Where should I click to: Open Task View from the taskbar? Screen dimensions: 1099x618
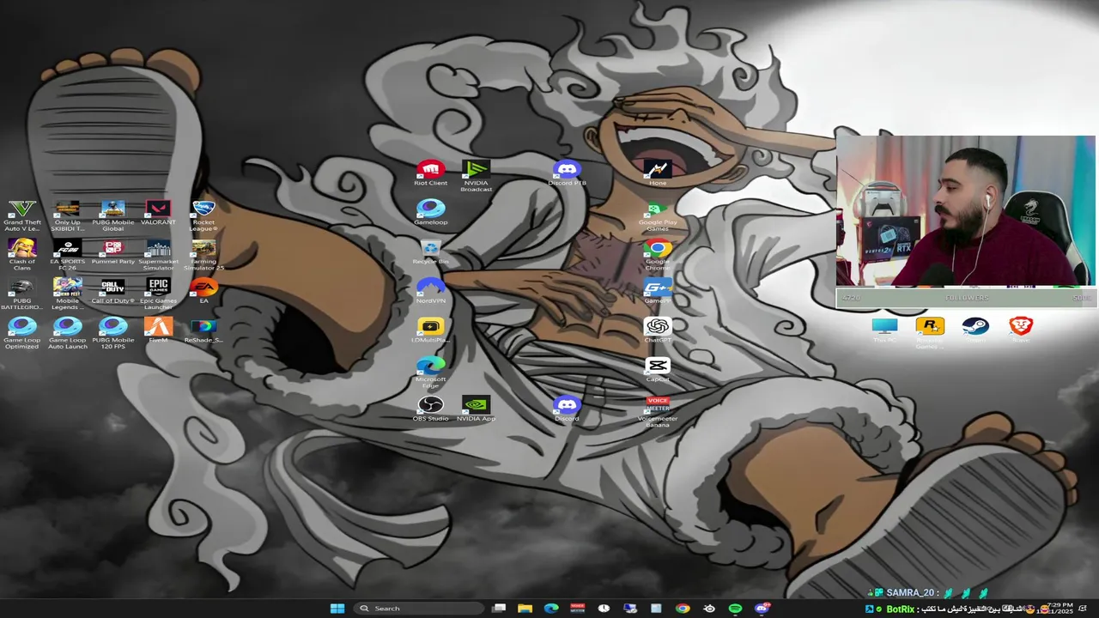[x=499, y=609]
